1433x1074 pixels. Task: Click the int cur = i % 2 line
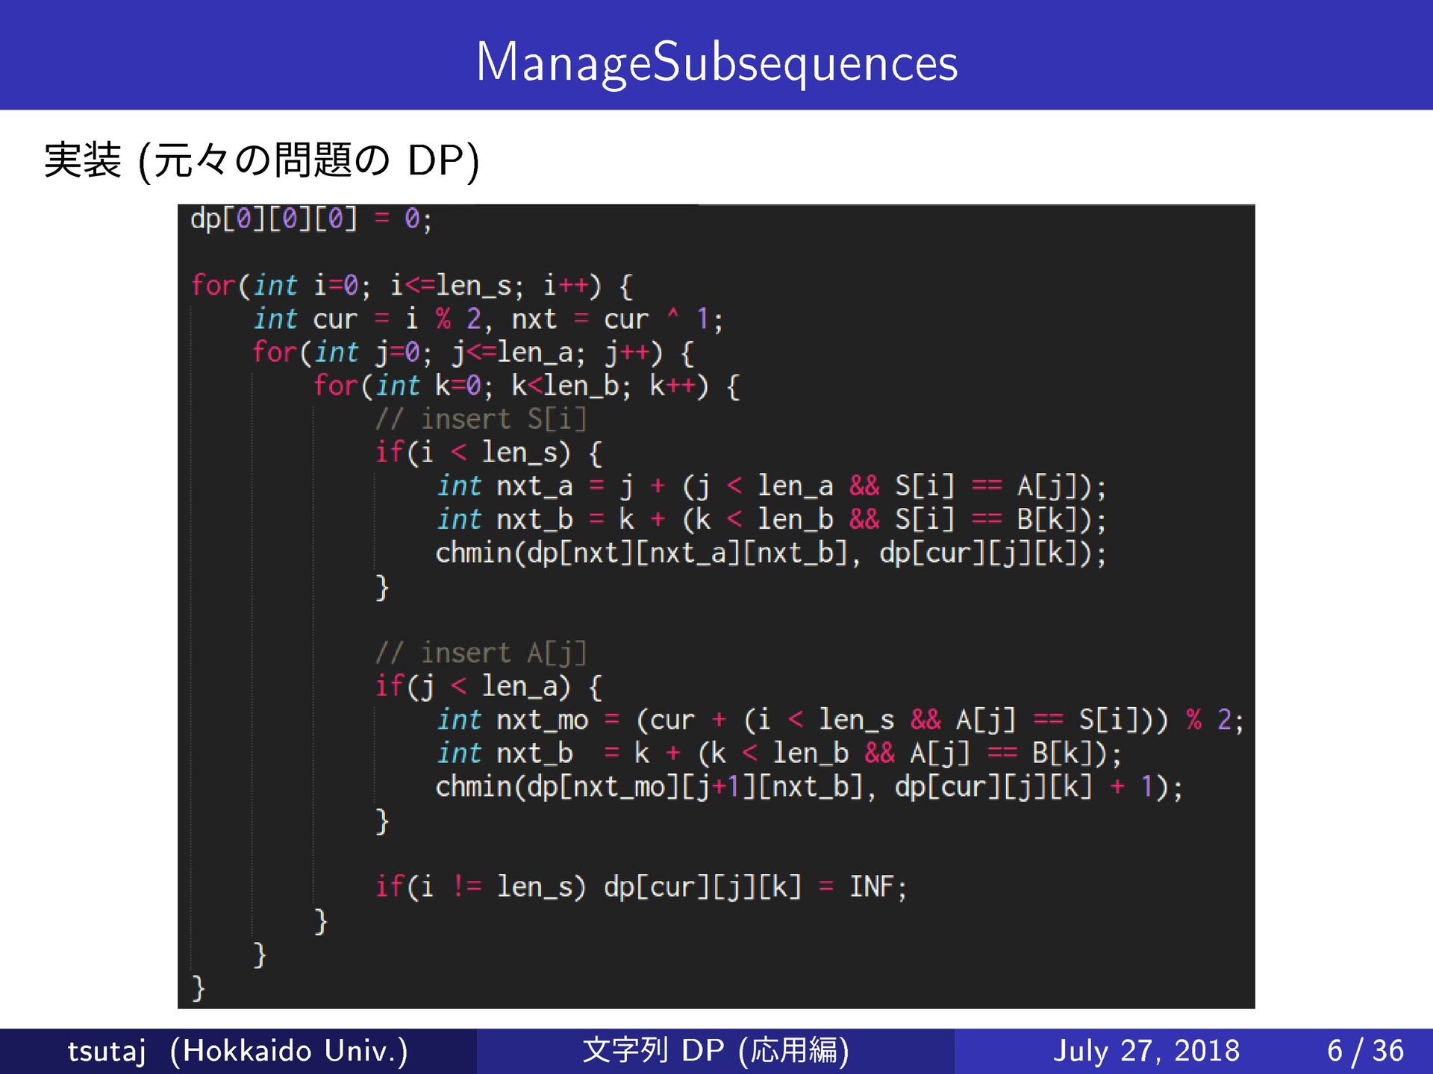coord(487,319)
